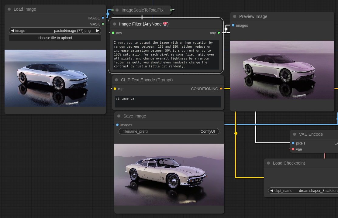
Task: Click 'choose file to upload' button
Action: [55, 38]
